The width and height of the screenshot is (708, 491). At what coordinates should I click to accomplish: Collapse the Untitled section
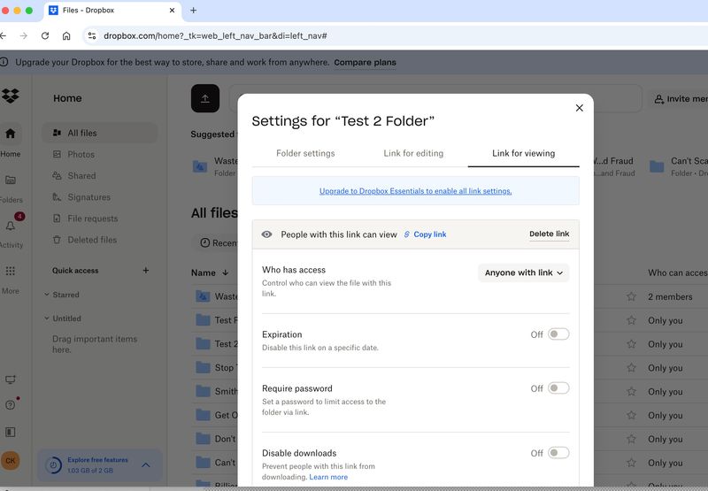coord(47,318)
